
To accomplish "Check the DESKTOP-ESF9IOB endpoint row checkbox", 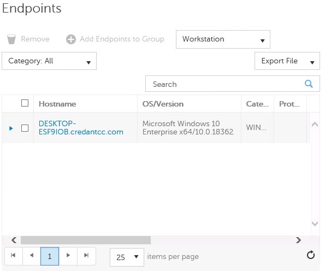I will [x=25, y=128].
